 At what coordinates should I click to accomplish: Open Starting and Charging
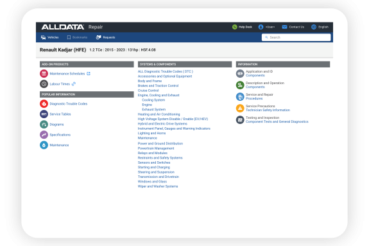tap(154, 167)
